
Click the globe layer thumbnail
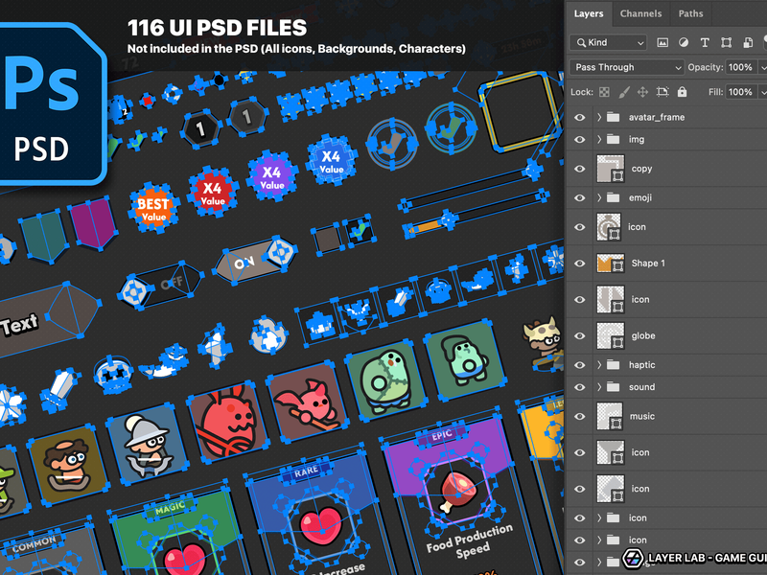point(611,335)
